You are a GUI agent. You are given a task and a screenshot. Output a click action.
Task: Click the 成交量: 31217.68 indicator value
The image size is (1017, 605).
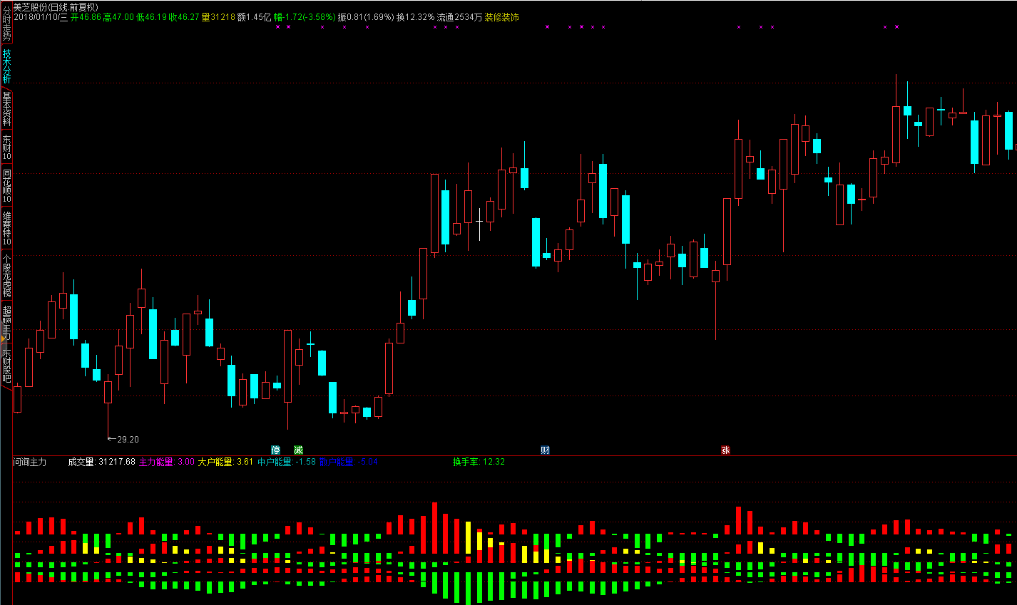pos(102,462)
